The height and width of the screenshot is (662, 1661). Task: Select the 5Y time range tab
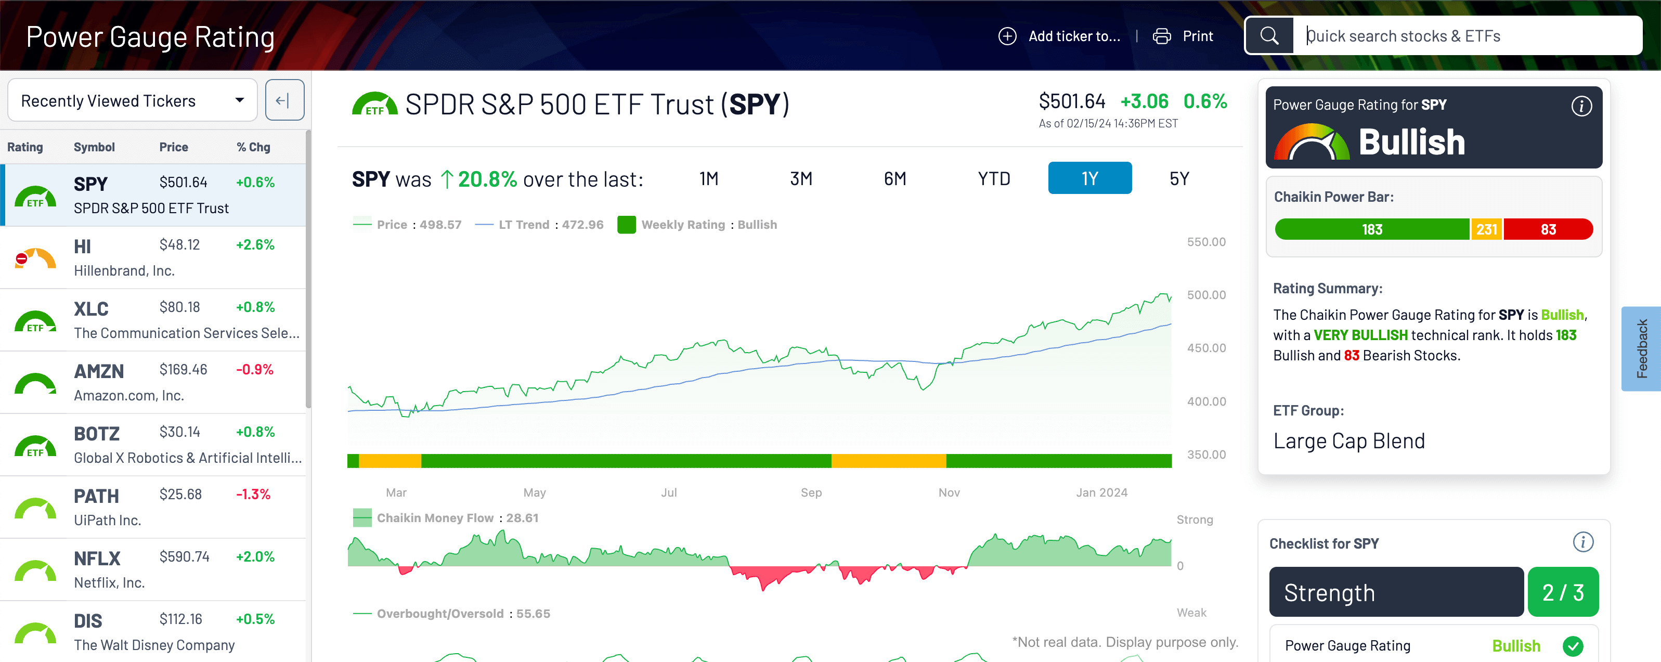click(1179, 178)
